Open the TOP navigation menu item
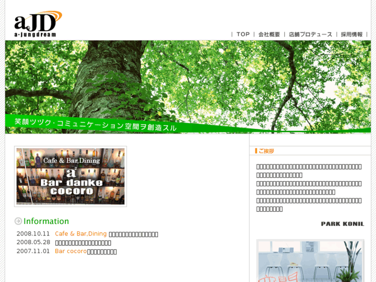 (x=243, y=34)
